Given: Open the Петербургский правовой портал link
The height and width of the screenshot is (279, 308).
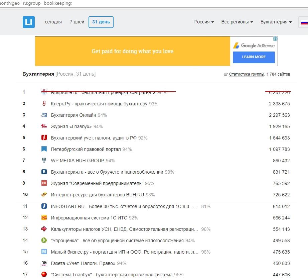Looking at the screenshot, I should 86,149.
